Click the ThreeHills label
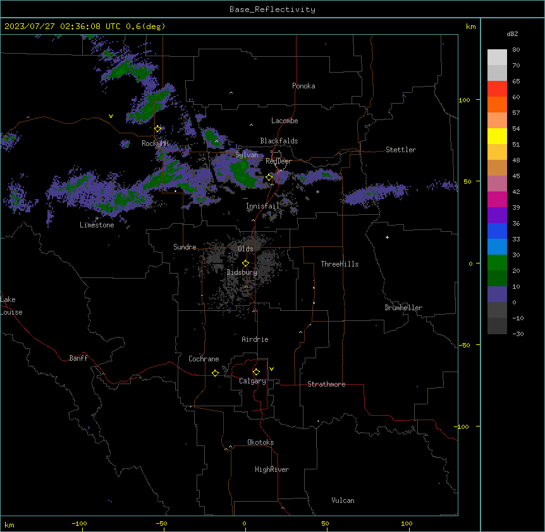Screen dimensions: 545x532 point(340,264)
